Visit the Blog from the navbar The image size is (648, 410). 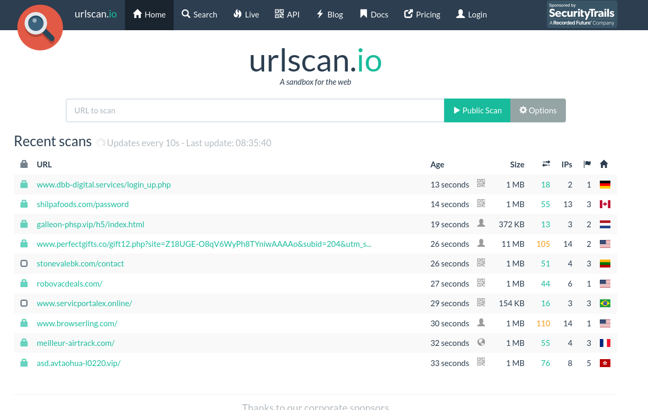click(x=330, y=15)
